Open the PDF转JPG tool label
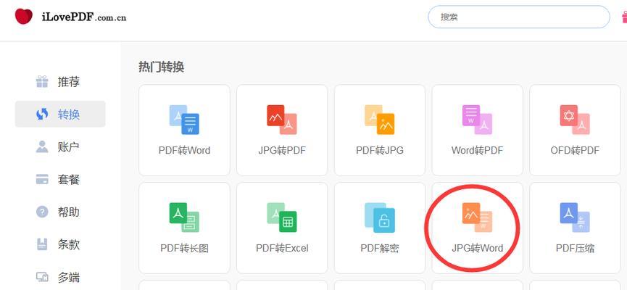 click(x=380, y=150)
